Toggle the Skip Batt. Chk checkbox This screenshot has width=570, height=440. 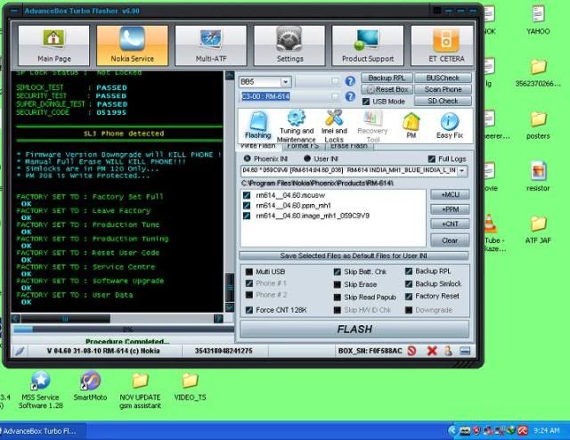coord(337,272)
